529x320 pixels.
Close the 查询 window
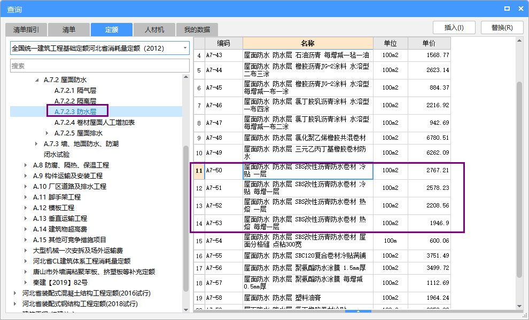(521, 9)
